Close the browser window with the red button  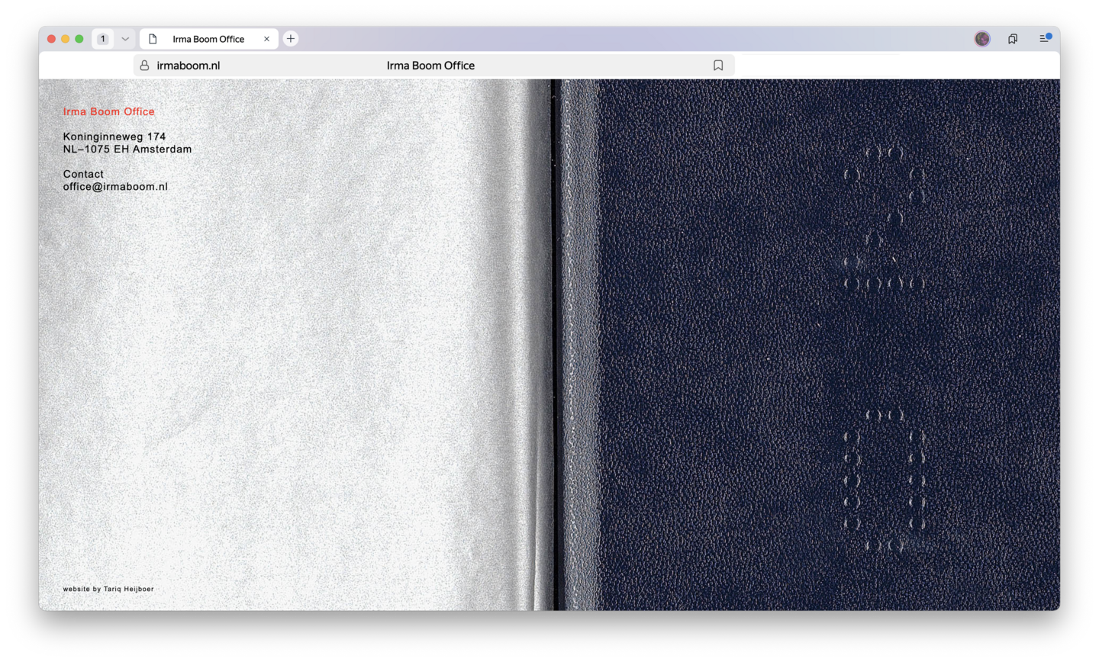click(52, 39)
